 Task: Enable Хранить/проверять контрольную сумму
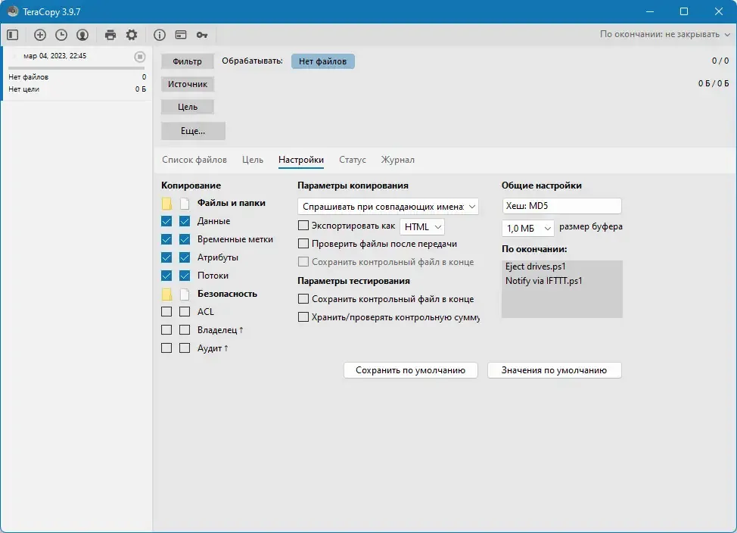(303, 317)
